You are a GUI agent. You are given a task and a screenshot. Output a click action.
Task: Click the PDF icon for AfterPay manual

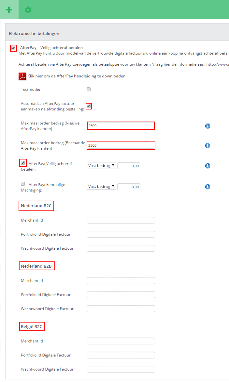coord(22,76)
